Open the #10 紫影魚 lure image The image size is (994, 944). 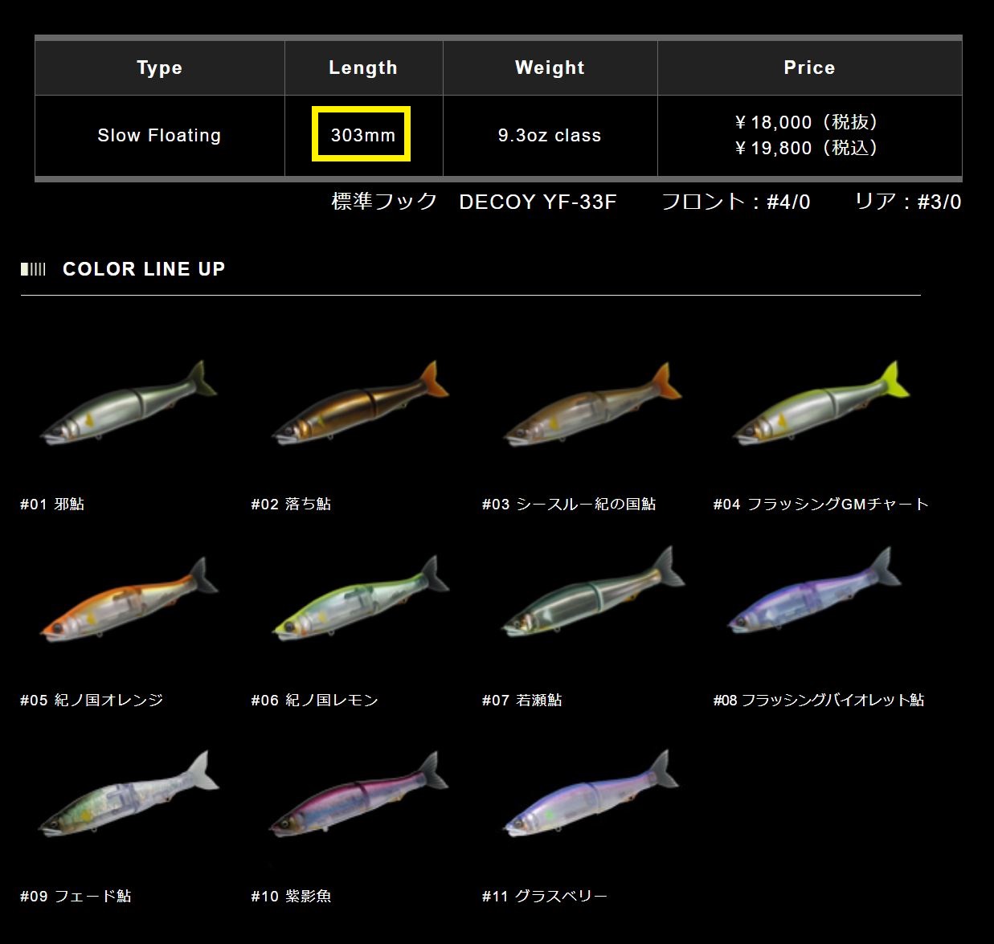coord(359,797)
